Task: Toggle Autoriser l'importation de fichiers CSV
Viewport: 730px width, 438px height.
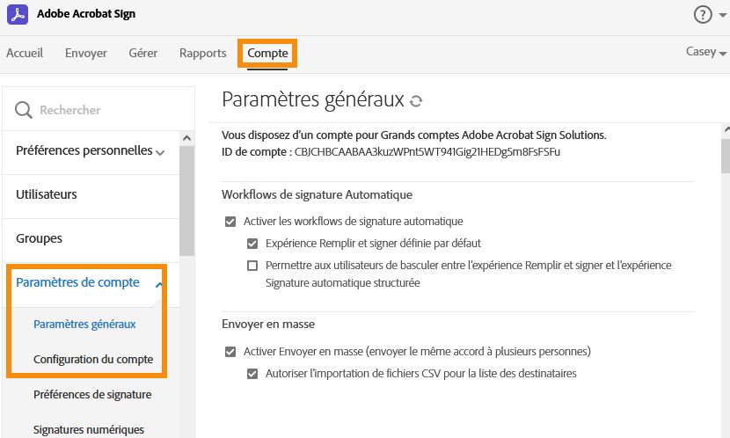Action: point(252,374)
